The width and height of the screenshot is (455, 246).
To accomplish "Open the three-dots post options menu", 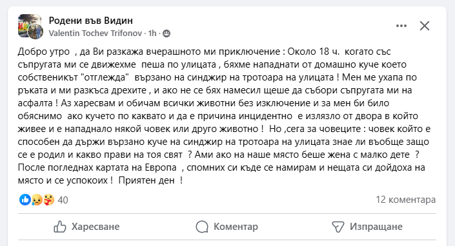I will 401,26.
